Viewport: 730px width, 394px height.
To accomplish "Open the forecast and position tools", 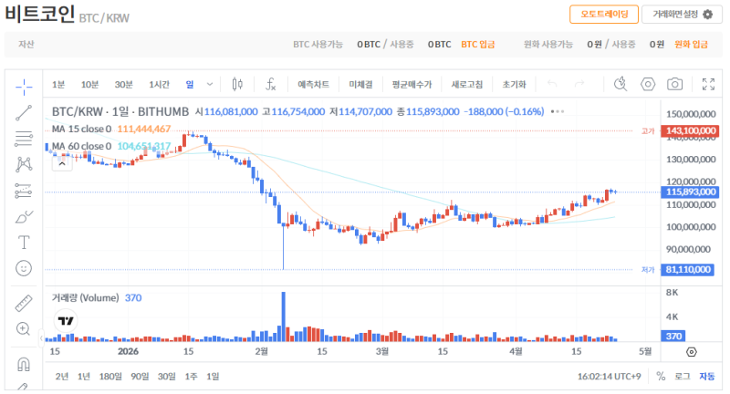I will click(x=24, y=191).
